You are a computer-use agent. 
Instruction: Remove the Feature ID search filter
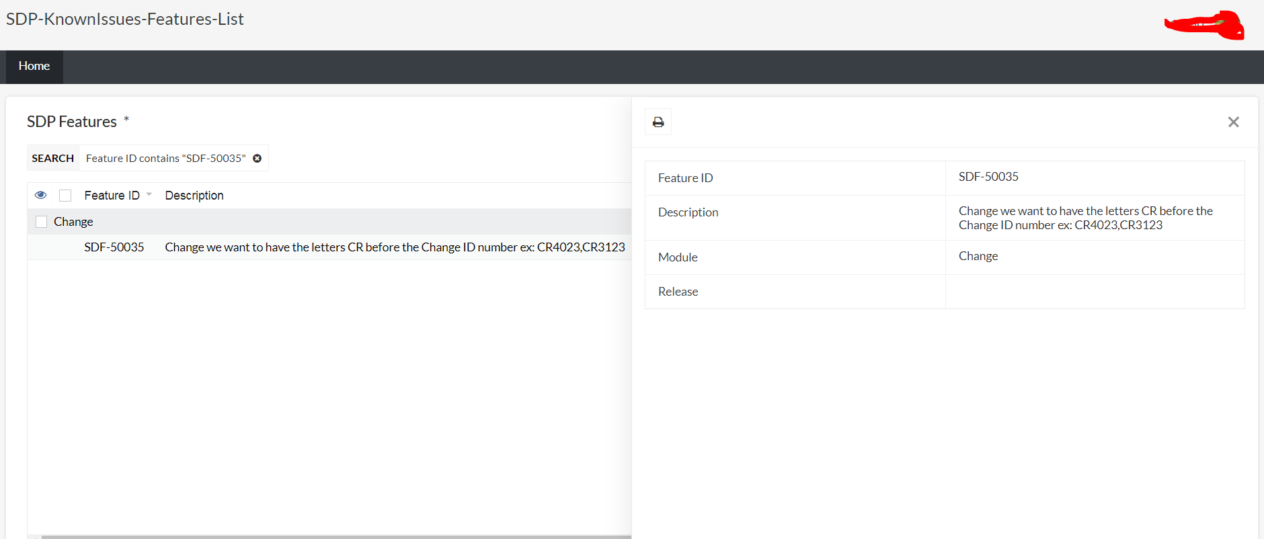click(257, 158)
